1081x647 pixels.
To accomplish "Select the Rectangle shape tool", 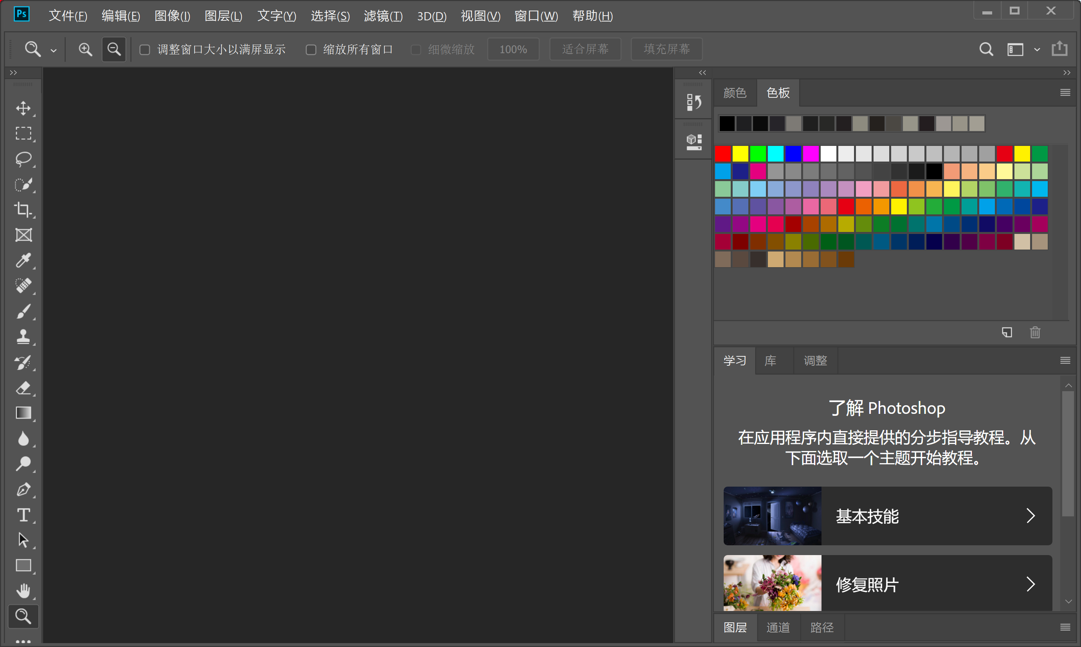I will (23, 566).
